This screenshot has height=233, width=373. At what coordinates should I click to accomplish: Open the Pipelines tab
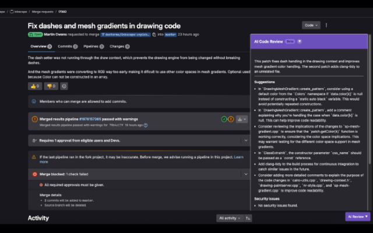pyautogui.click(x=92, y=46)
